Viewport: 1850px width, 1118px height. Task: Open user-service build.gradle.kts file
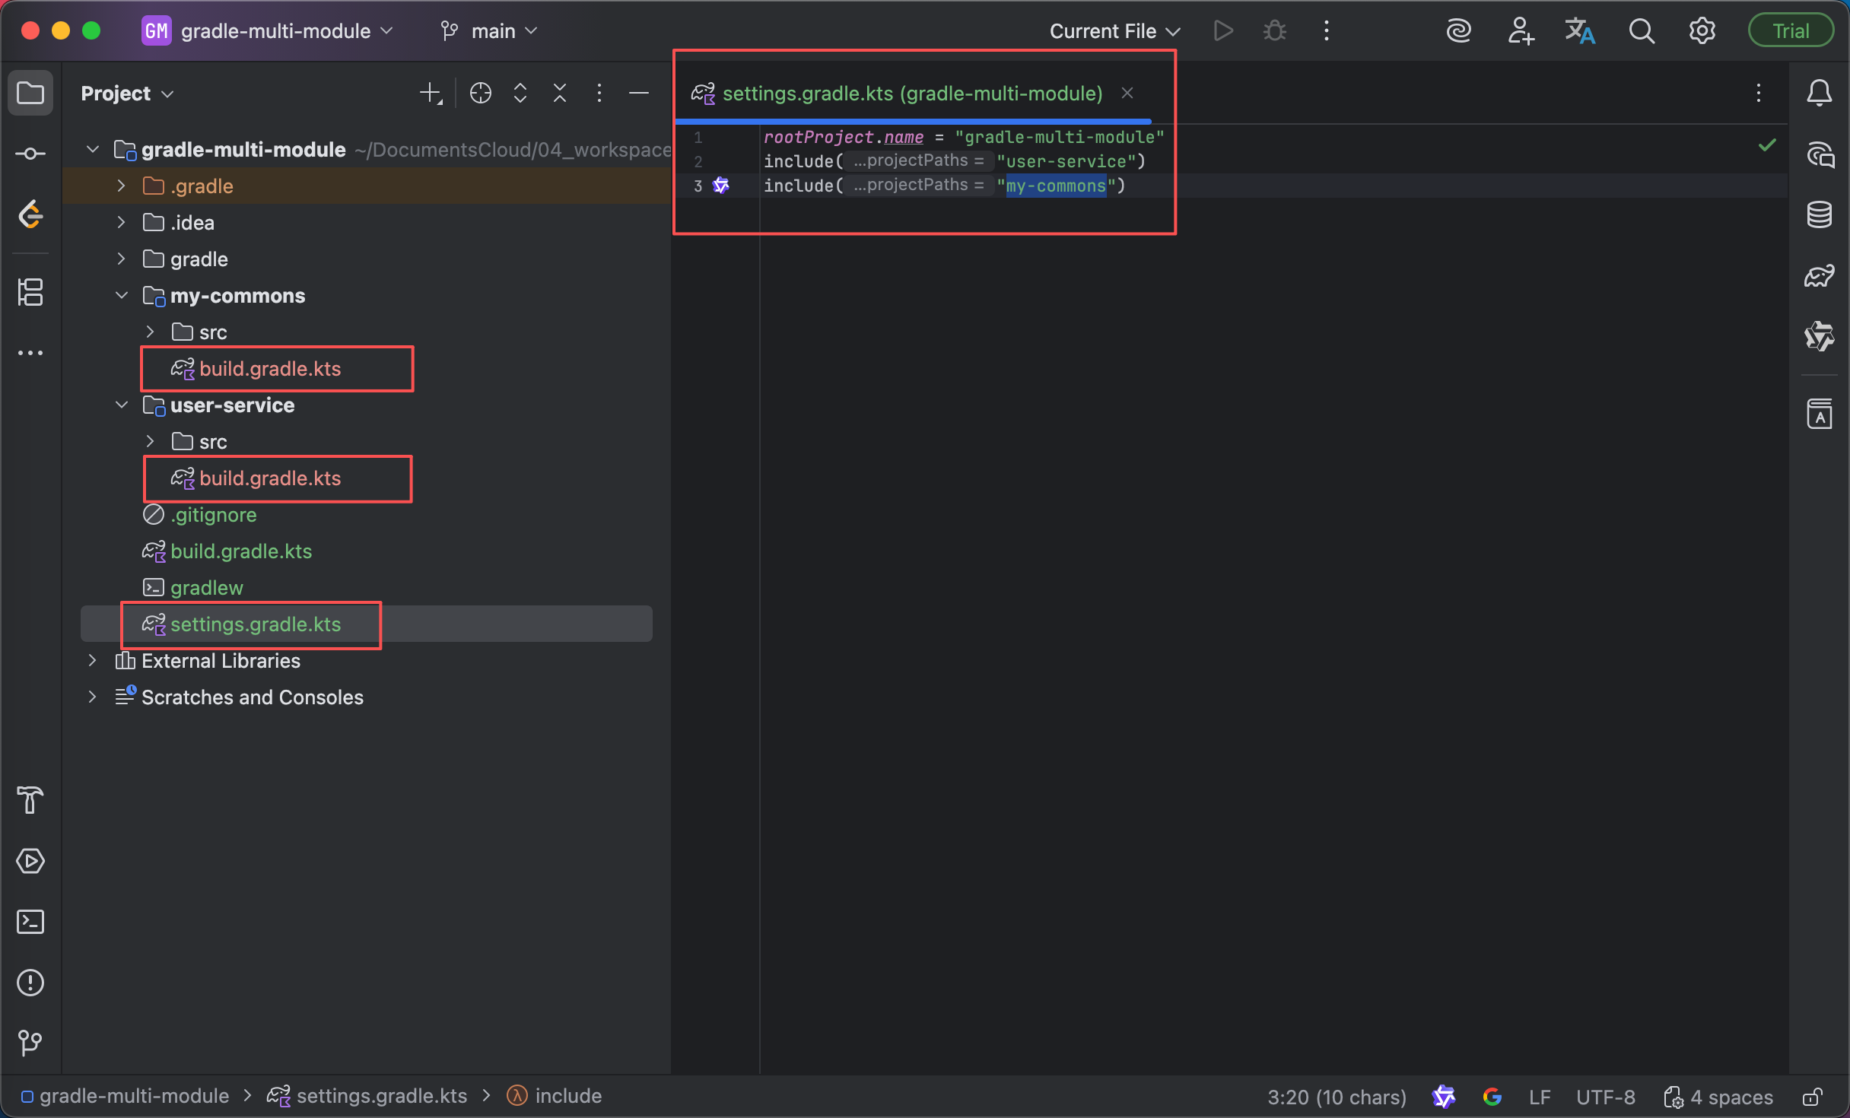tap(269, 478)
